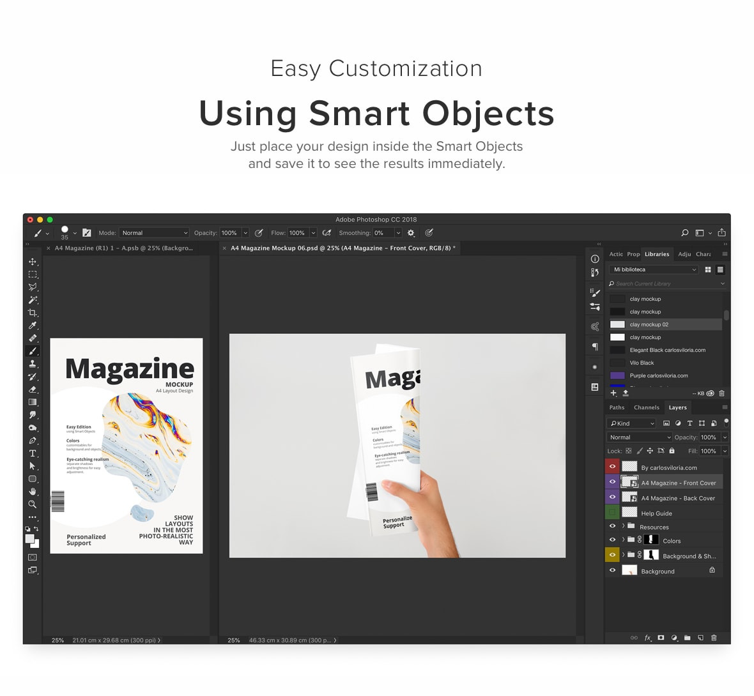Select the History Brush tool
Screen dimensions: 754x696
[x=33, y=377]
